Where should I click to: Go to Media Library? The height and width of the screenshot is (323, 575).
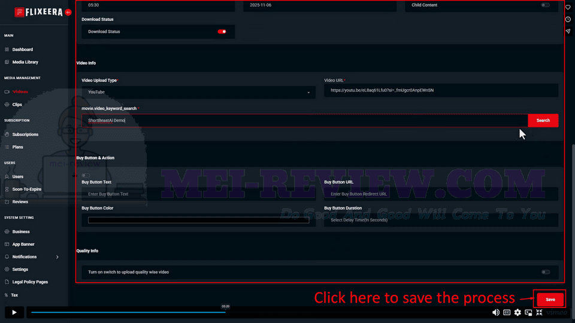click(x=25, y=62)
